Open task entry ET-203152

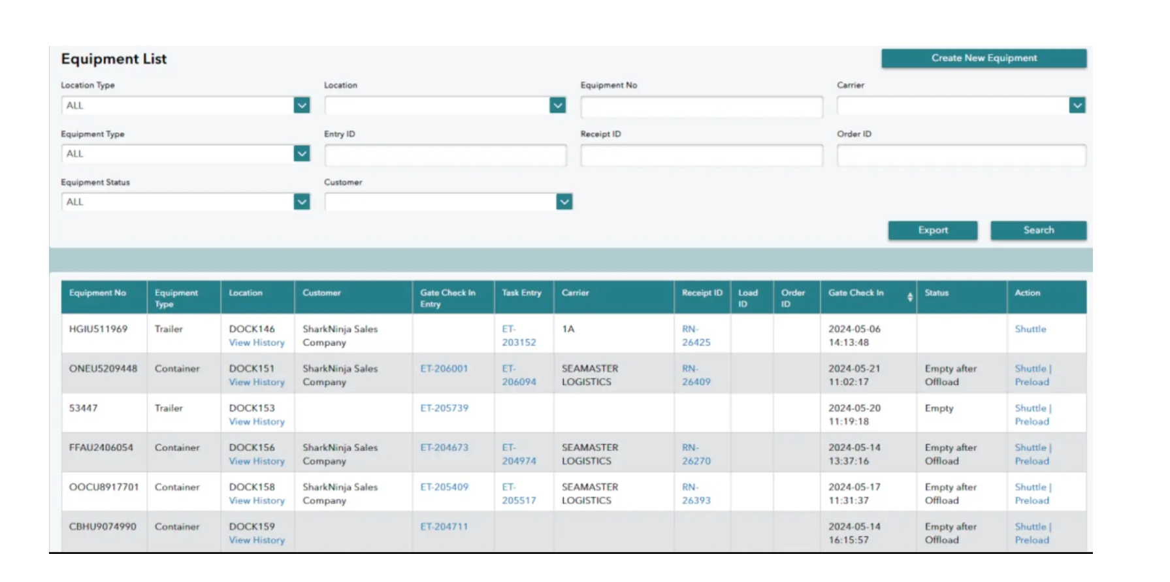pos(519,336)
